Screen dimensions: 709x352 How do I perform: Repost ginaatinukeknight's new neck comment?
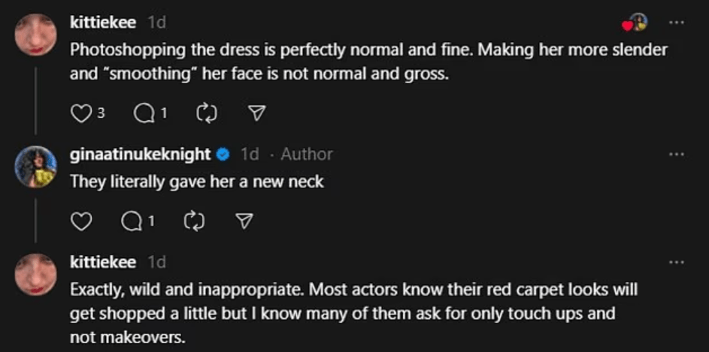(x=193, y=221)
